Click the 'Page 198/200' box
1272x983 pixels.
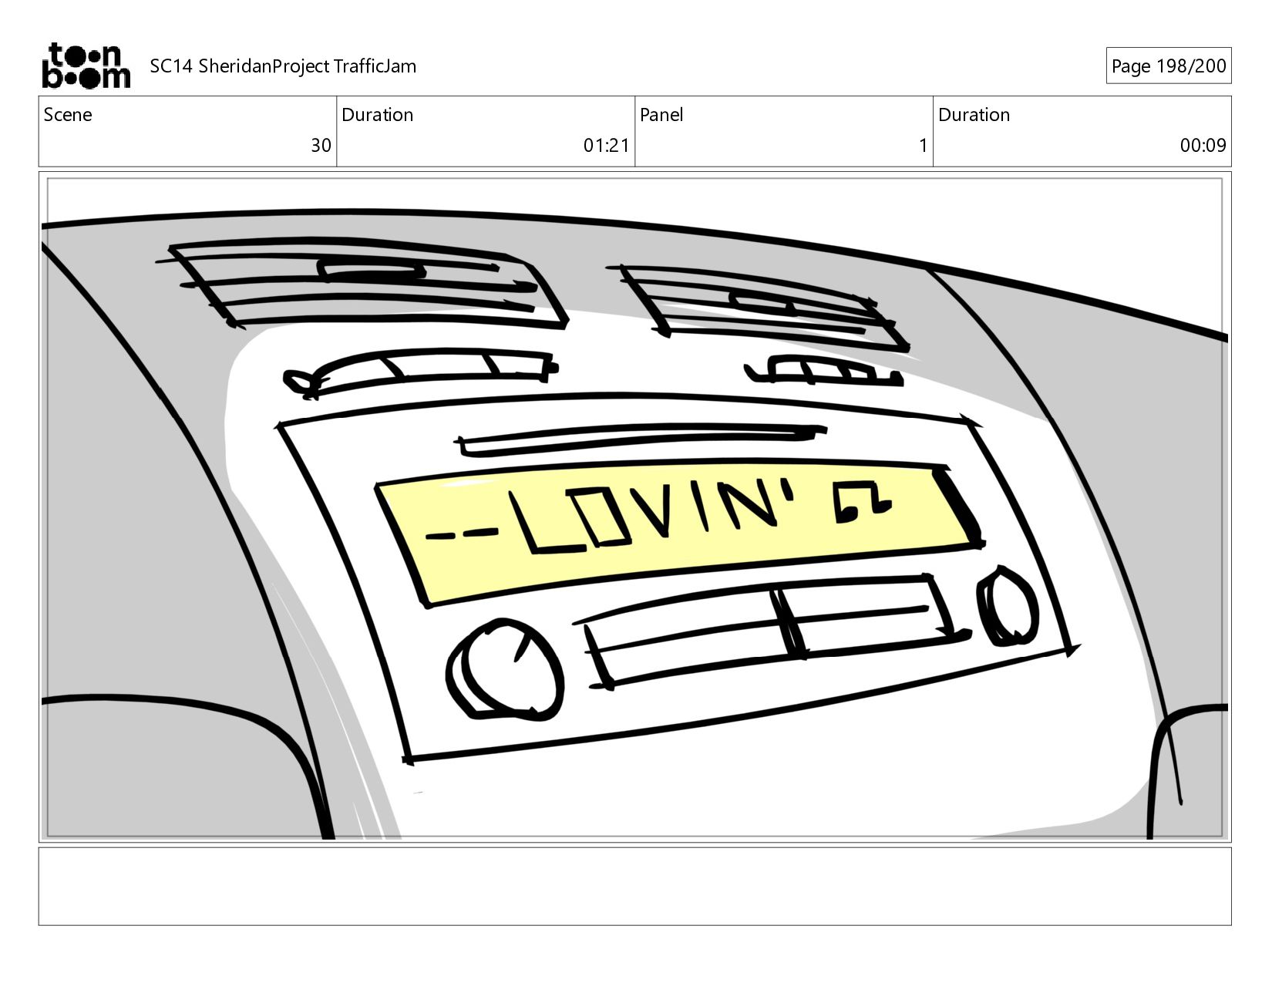coord(1169,66)
